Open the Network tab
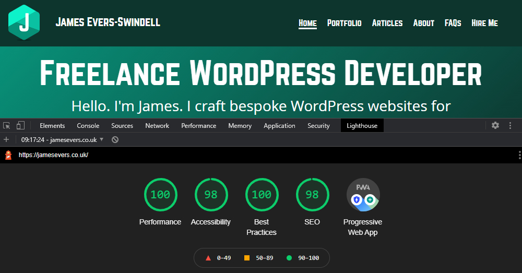 click(x=157, y=125)
